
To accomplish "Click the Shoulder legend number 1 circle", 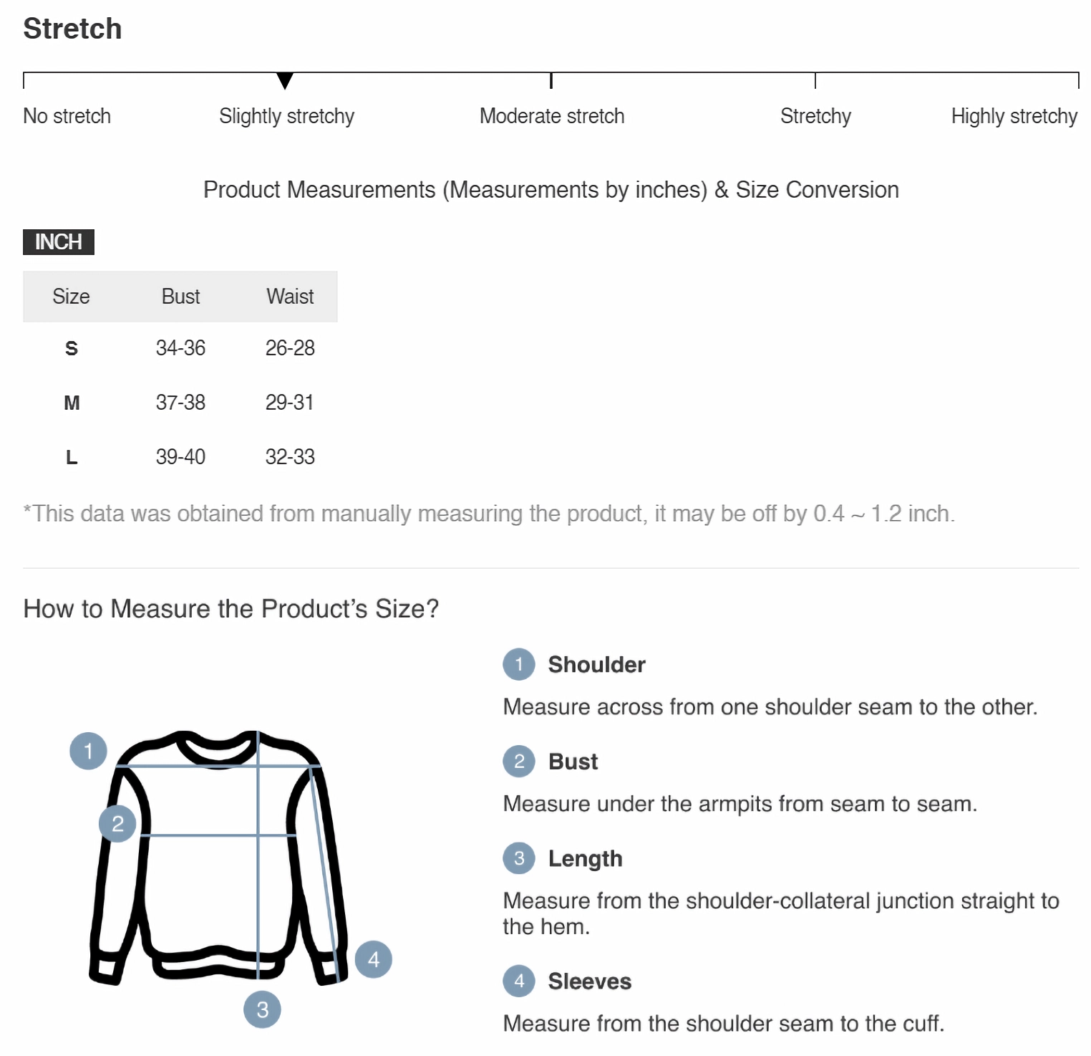I will click(x=519, y=664).
